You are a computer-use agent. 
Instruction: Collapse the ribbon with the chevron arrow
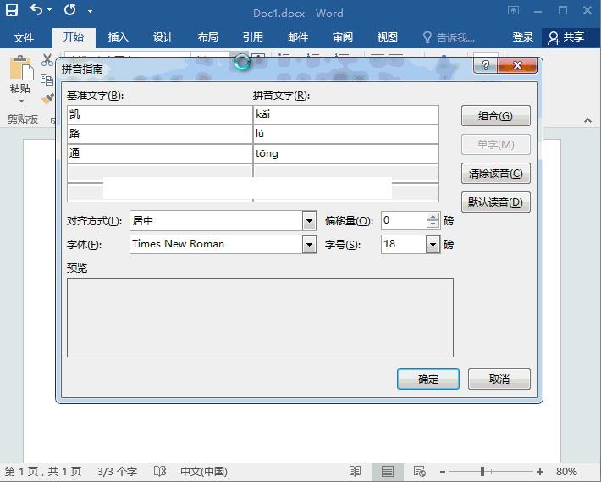tap(587, 120)
